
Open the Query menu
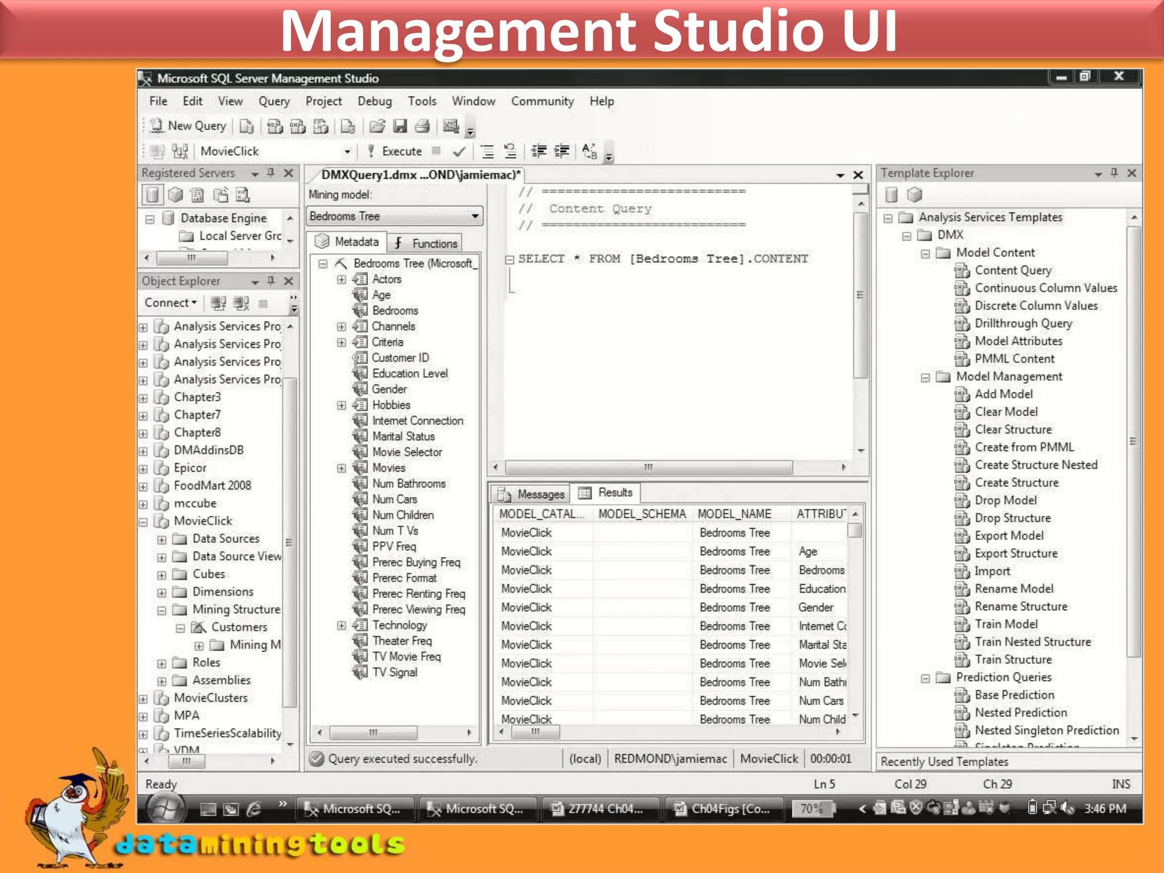pyautogui.click(x=274, y=101)
